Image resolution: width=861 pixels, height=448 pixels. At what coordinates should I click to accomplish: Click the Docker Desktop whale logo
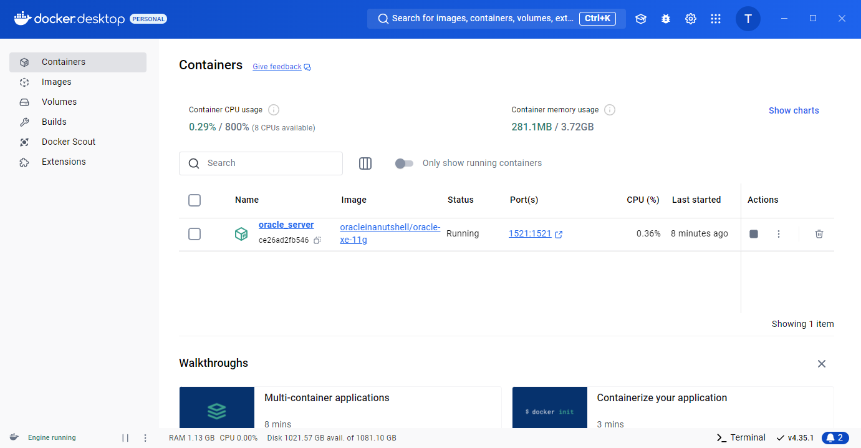click(x=22, y=18)
